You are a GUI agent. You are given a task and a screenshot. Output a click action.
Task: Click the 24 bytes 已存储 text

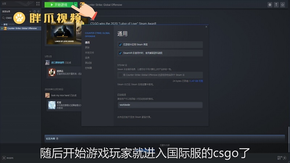coord(180,81)
